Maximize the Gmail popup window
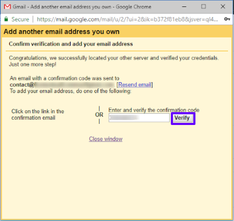 point(203,6)
